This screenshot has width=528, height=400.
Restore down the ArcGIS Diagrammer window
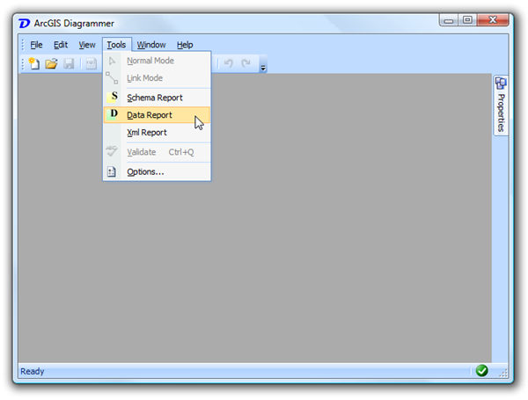pos(467,20)
